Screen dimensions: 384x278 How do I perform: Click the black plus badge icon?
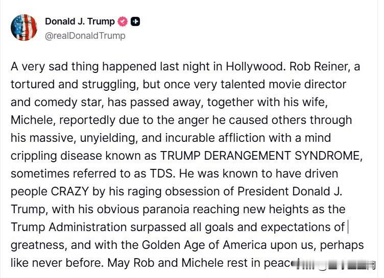point(135,21)
